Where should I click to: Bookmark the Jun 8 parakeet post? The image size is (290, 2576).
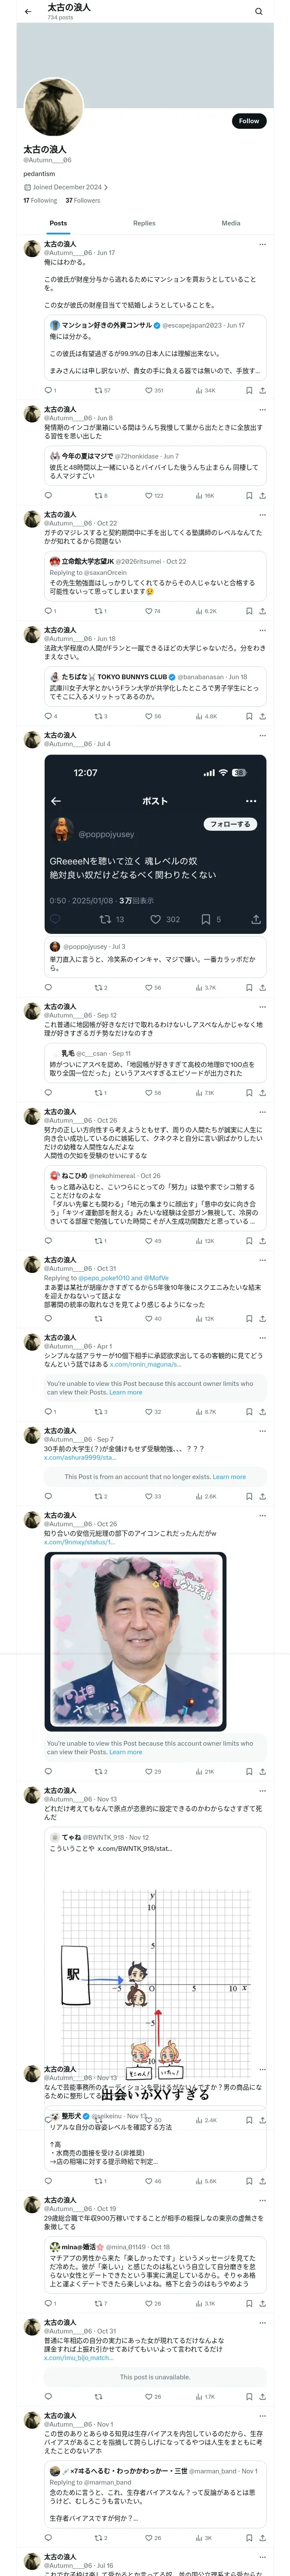(x=249, y=495)
